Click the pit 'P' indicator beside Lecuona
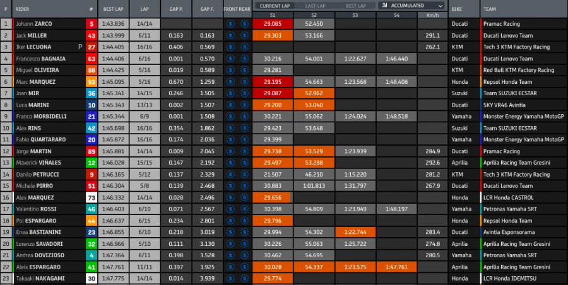Image resolution: width=568 pixels, height=285 pixels. click(x=80, y=47)
